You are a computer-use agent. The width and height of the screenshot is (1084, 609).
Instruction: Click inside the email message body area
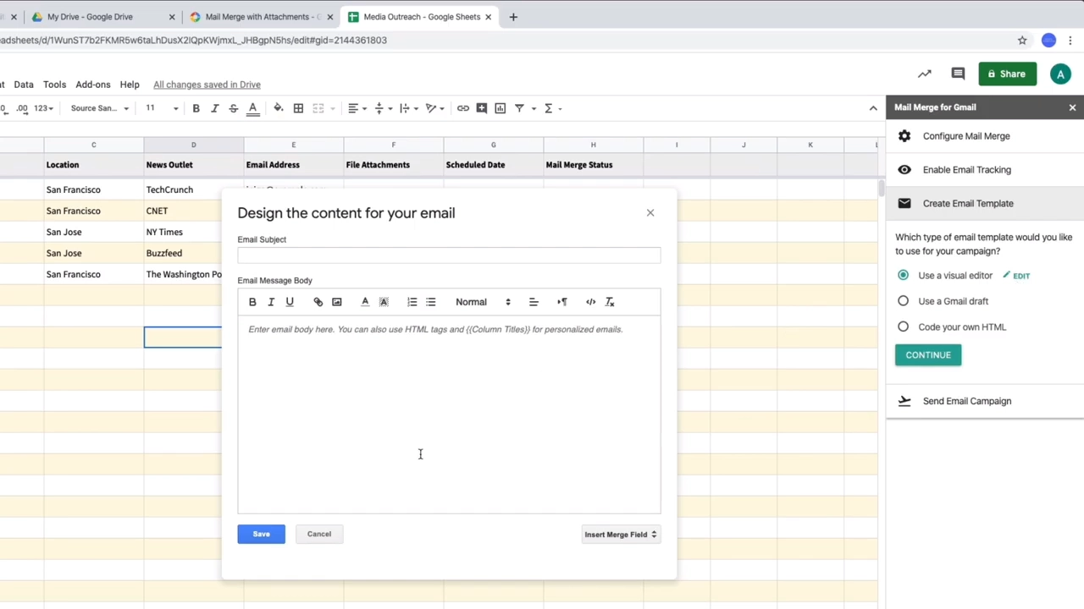[449, 414]
